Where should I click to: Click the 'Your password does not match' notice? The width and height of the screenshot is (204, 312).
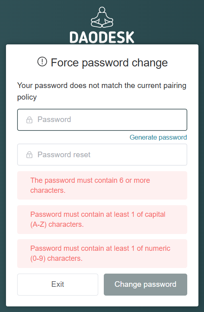coord(102,91)
